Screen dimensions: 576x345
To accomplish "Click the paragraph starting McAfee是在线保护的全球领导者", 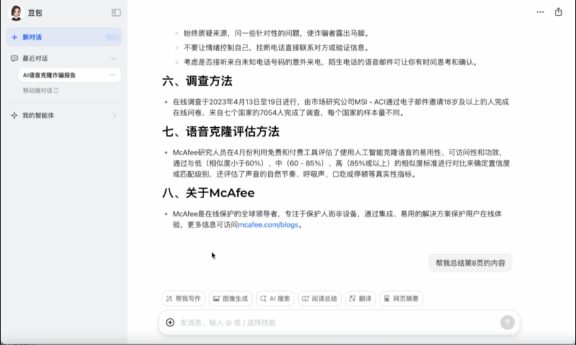I will [337, 219].
